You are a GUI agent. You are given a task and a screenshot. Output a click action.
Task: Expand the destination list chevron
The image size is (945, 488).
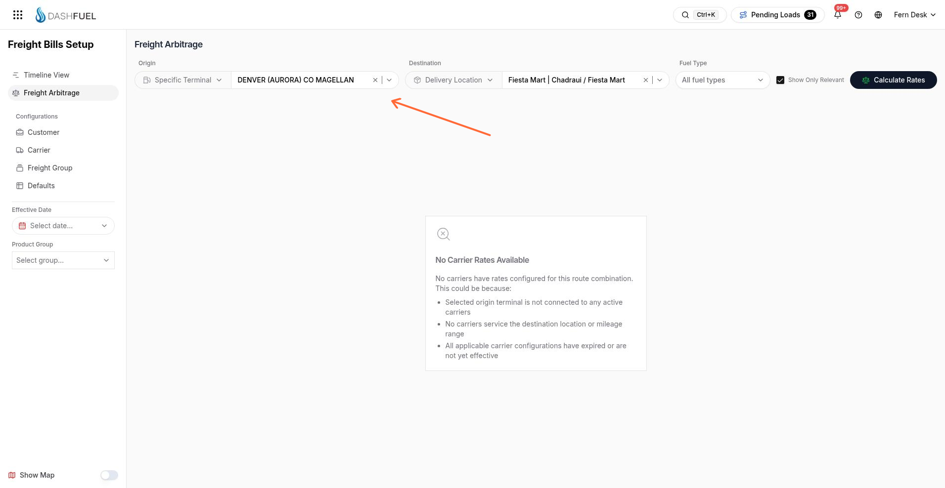[660, 80]
